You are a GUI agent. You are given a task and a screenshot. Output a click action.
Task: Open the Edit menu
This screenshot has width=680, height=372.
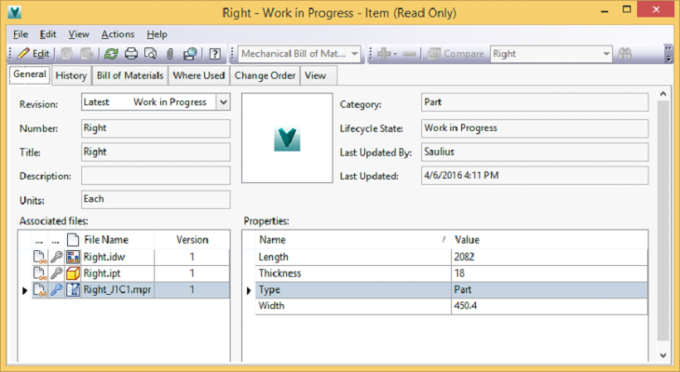48,34
